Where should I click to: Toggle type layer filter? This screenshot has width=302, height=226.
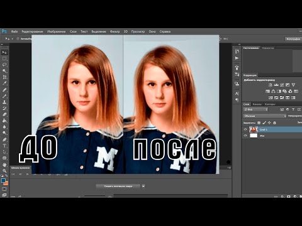coord(293,109)
